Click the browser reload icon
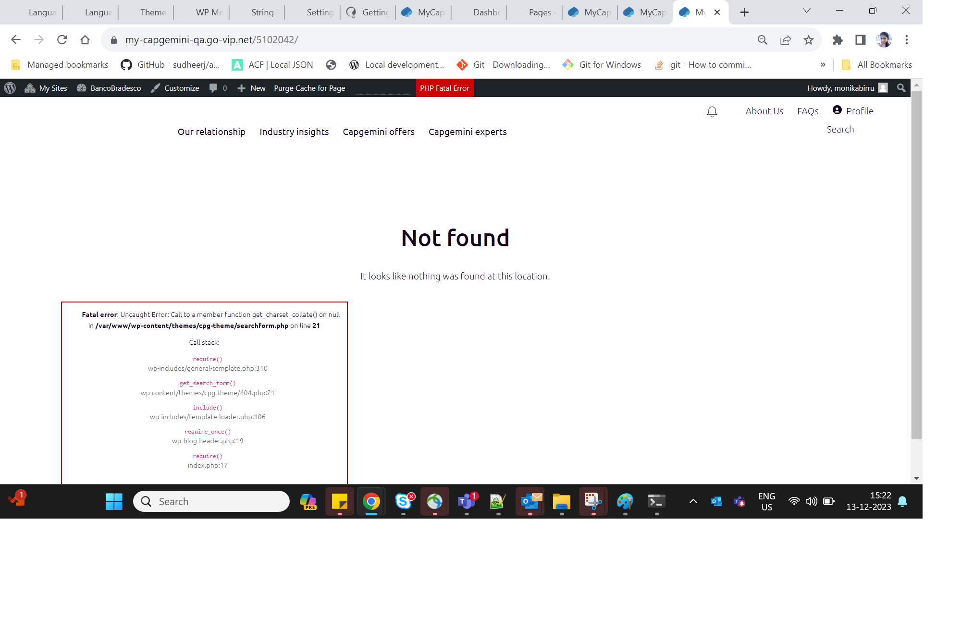961x617 pixels. pyautogui.click(x=62, y=40)
